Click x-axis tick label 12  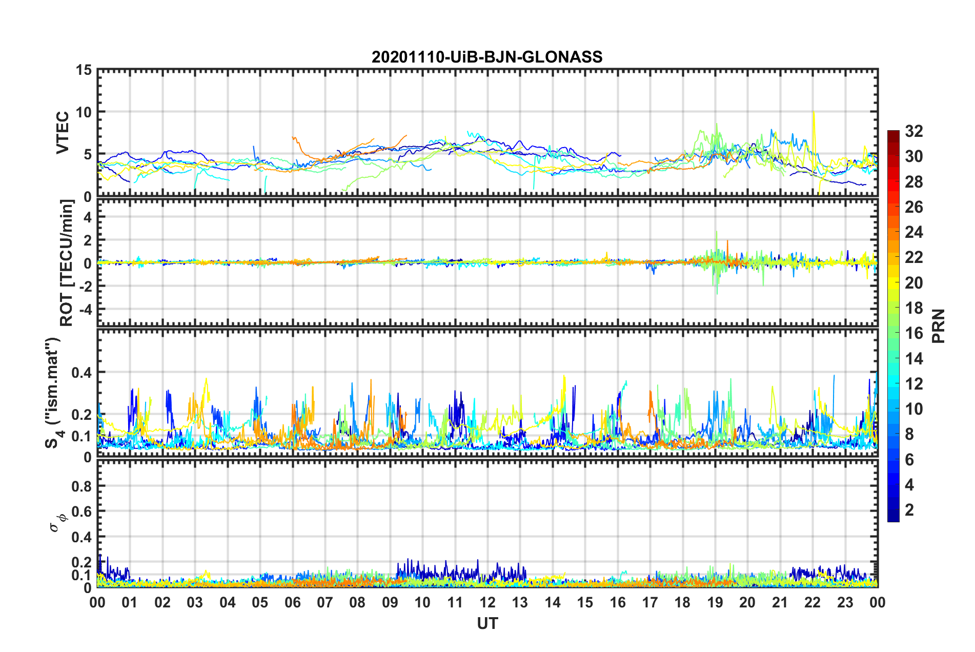pyautogui.click(x=488, y=603)
